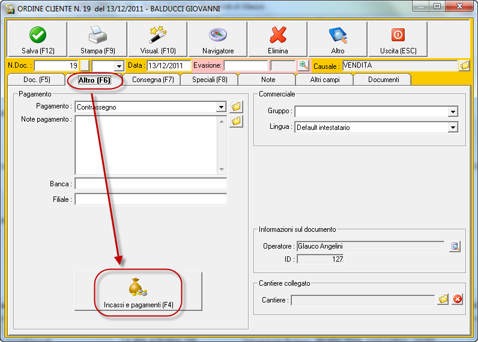Image resolution: width=478 pixels, height=342 pixels.
Task: Click the N.Doc. number field showing 19
Action: coord(56,65)
